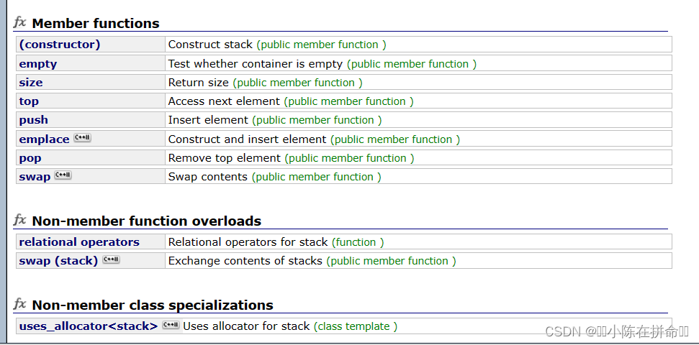Viewport: 699px width, 345px height.
Task: Open the pop member function link
Action: [x=30, y=158]
